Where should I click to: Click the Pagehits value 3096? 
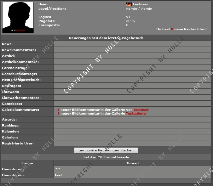click(130, 21)
